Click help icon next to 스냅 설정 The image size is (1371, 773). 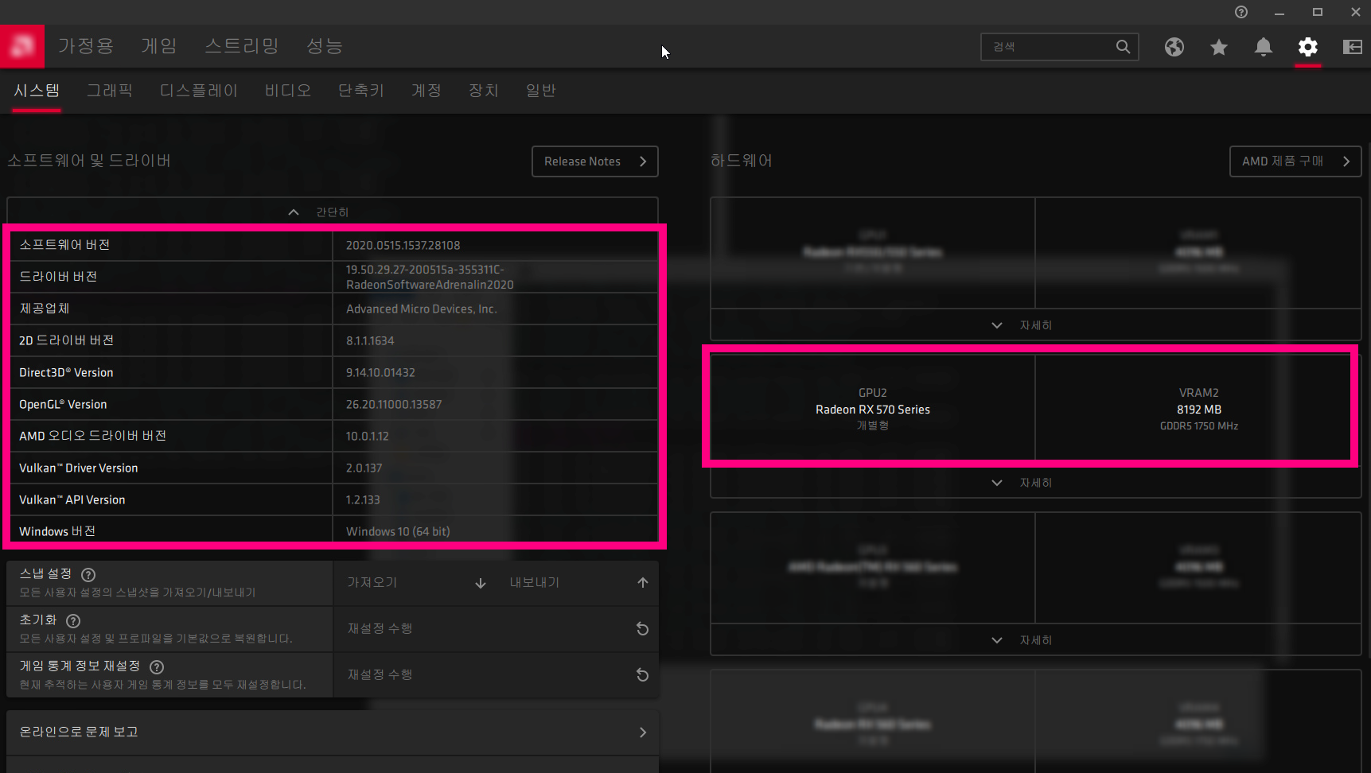click(88, 574)
